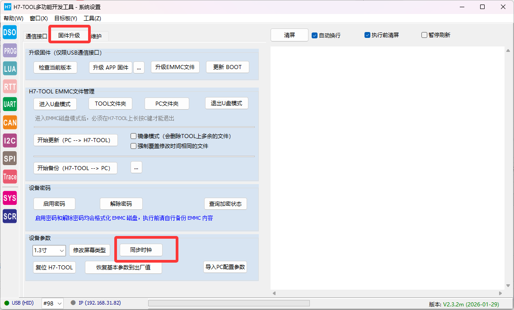
Task: Open the LUA script tool icon
Action: 9,69
